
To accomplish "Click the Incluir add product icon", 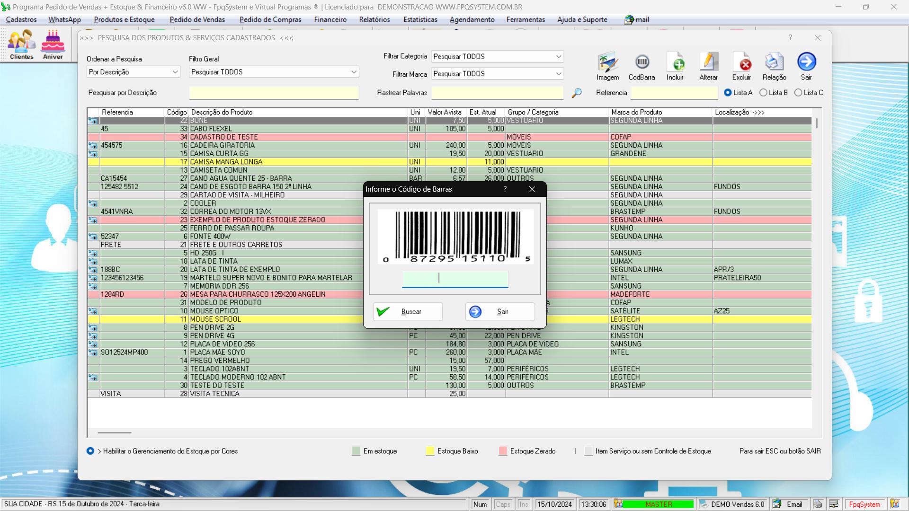I will (x=675, y=66).
